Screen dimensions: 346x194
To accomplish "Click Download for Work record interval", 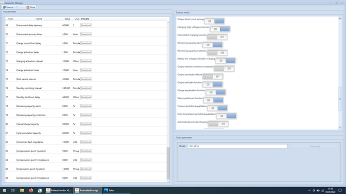I will tap(86, 79).
